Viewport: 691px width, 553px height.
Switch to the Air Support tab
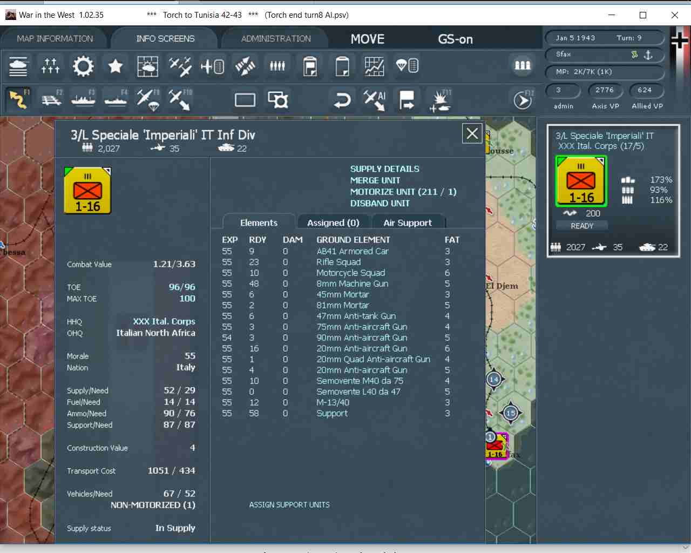click(408, 222)
